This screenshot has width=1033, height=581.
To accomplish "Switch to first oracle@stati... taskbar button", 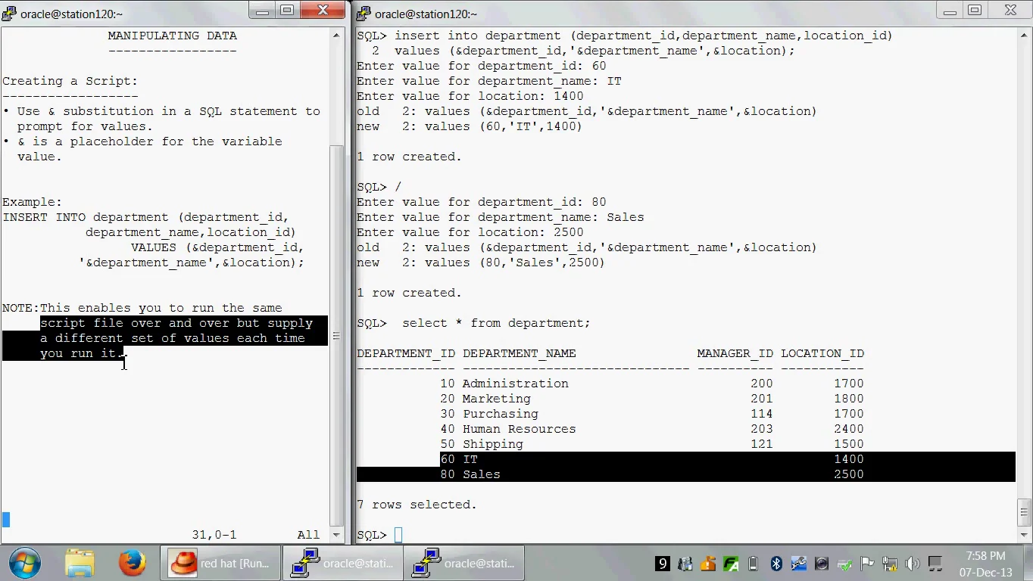I will pyautogui.click(x=342, y=564).
